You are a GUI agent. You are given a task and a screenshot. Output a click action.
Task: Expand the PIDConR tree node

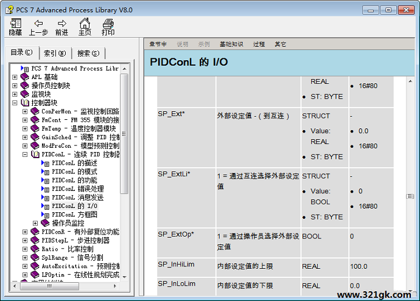click(25, 232)
